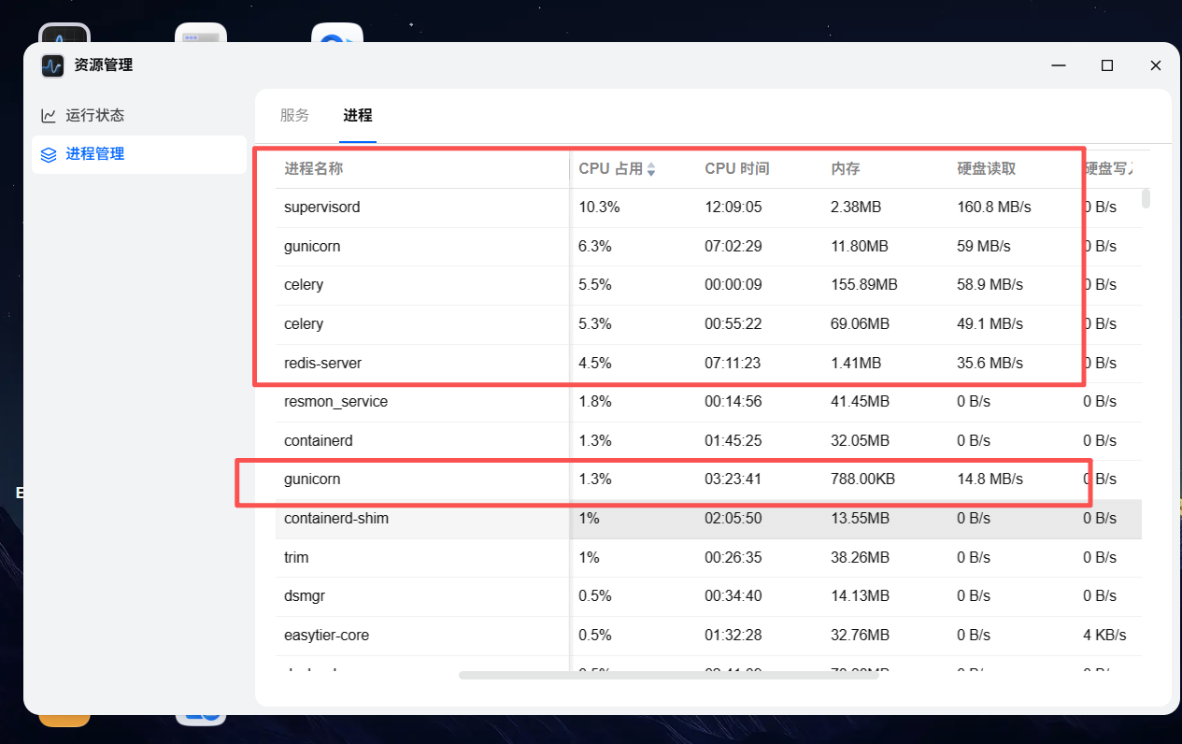Click the 00:26:35 CPU time value
Viewport: 1182px width, 744px height.
733,557
